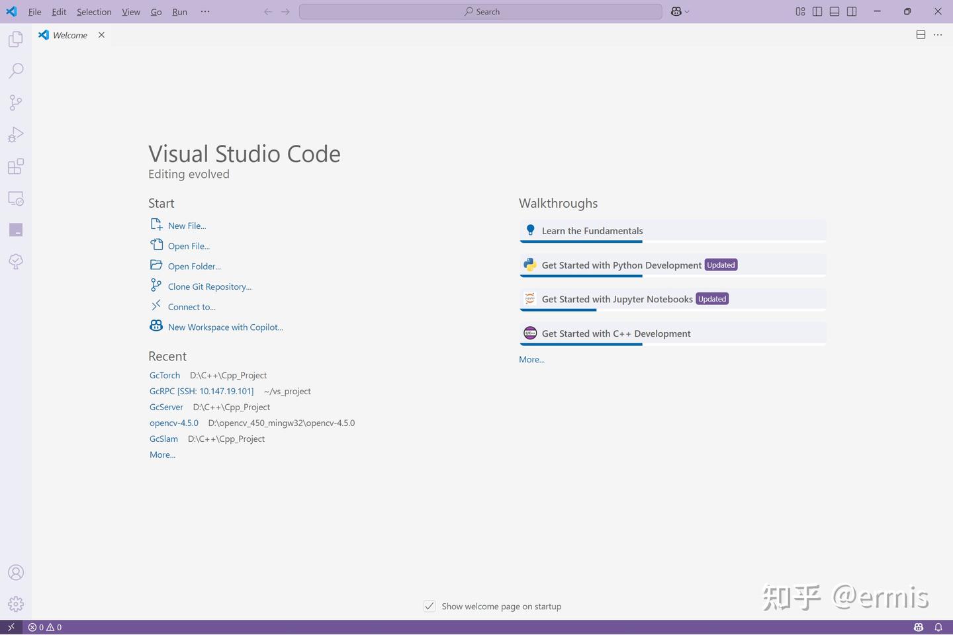Open the Extensions view

[16, 166]
